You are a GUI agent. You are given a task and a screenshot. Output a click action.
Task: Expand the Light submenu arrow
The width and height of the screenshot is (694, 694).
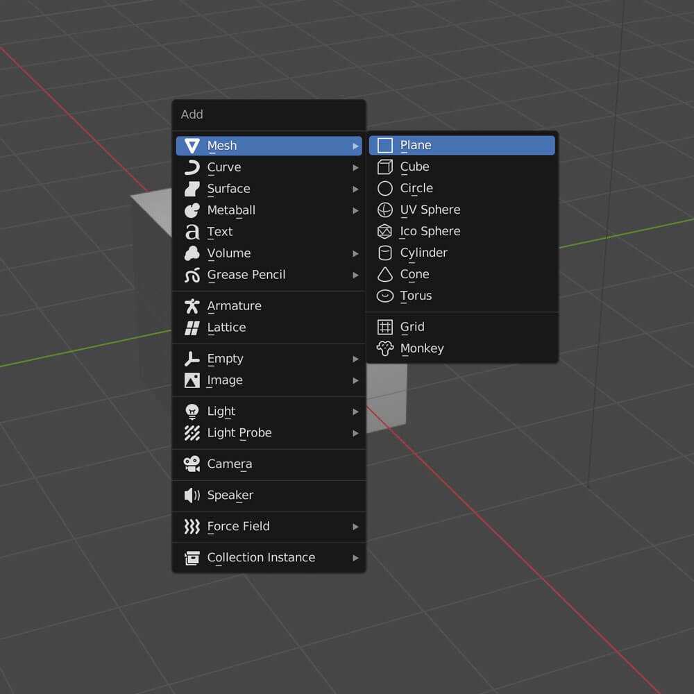(x=355, y=412)
